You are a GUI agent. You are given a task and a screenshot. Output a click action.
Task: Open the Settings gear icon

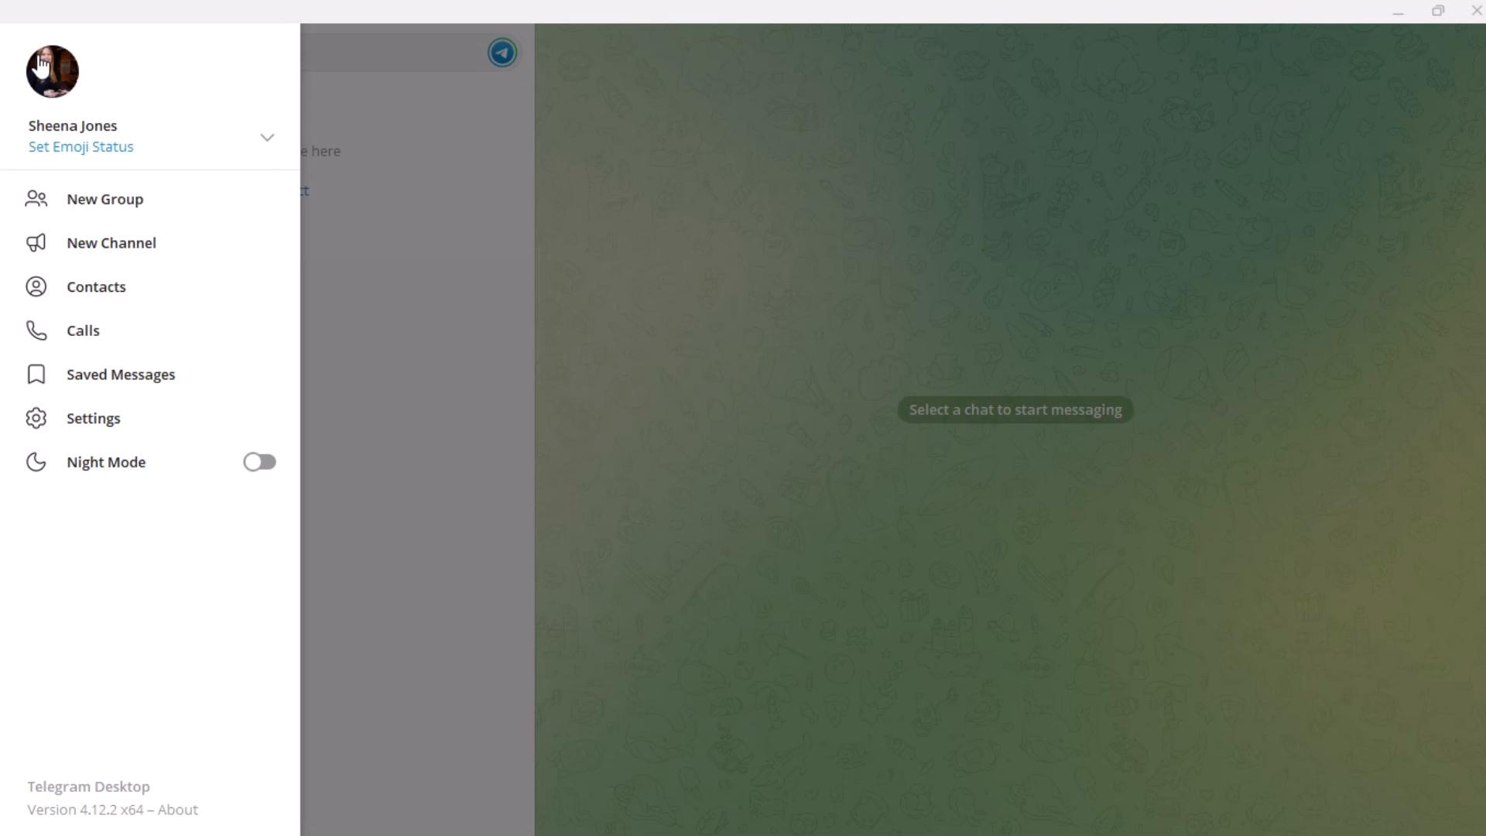36,419
